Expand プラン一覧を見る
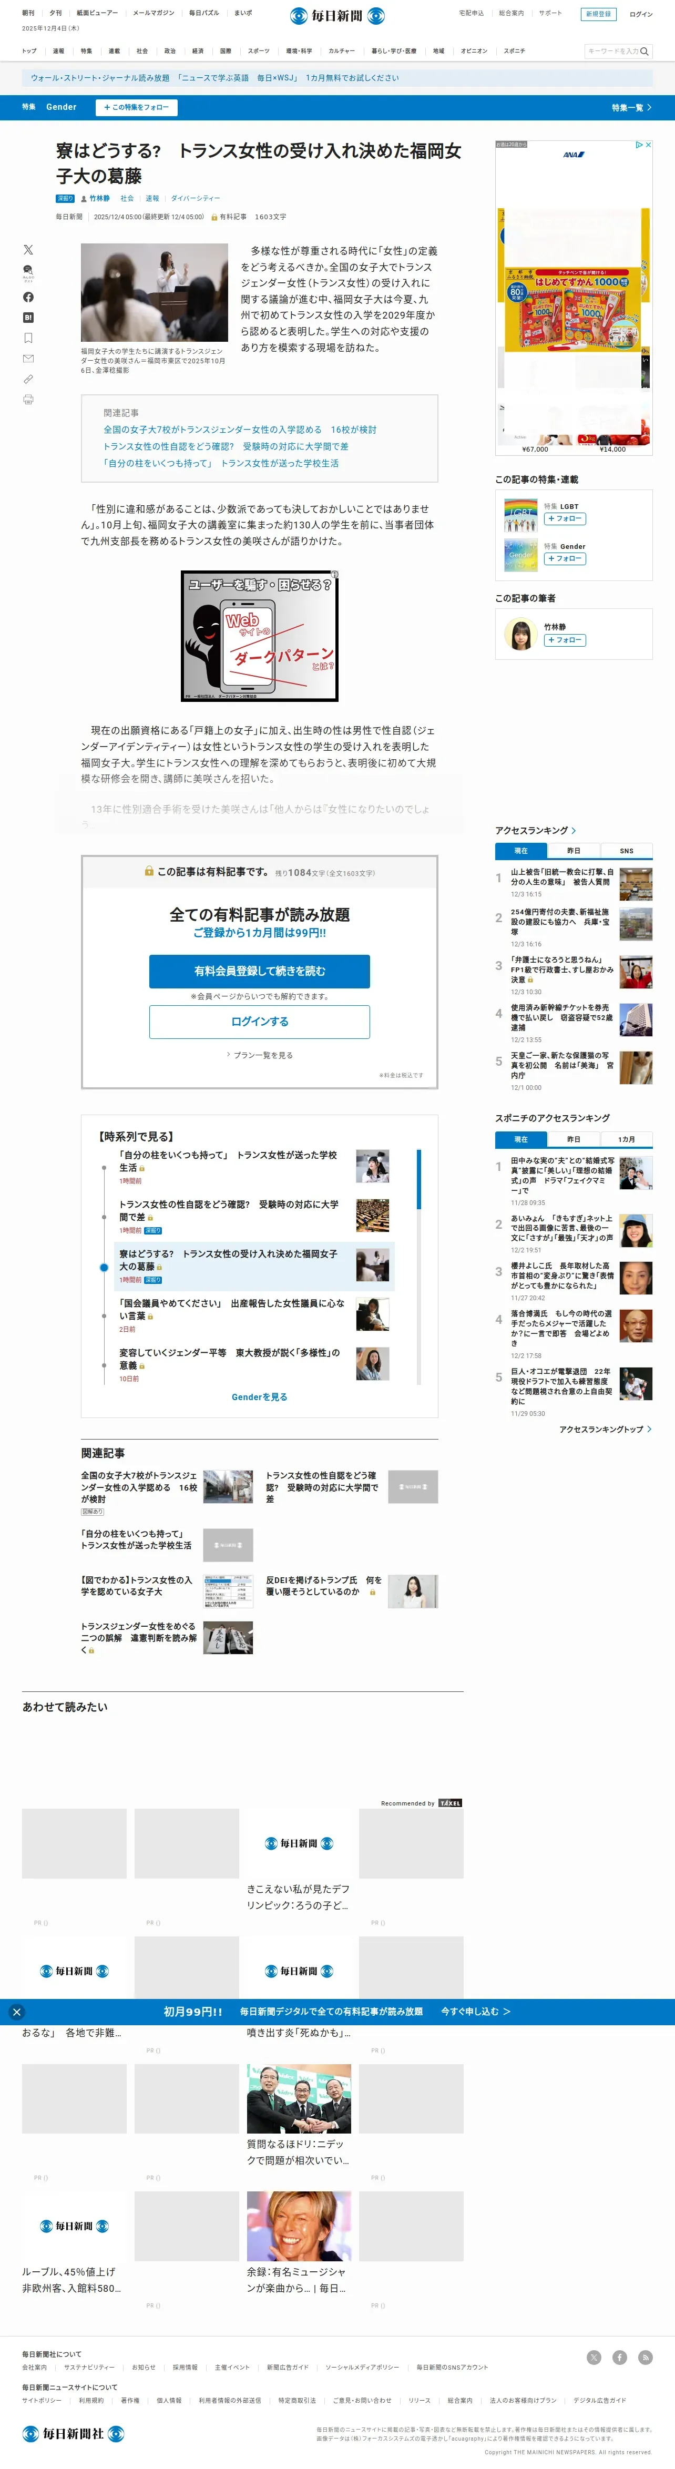This screenshot has height=2469, width=675. pos(260,1054)
